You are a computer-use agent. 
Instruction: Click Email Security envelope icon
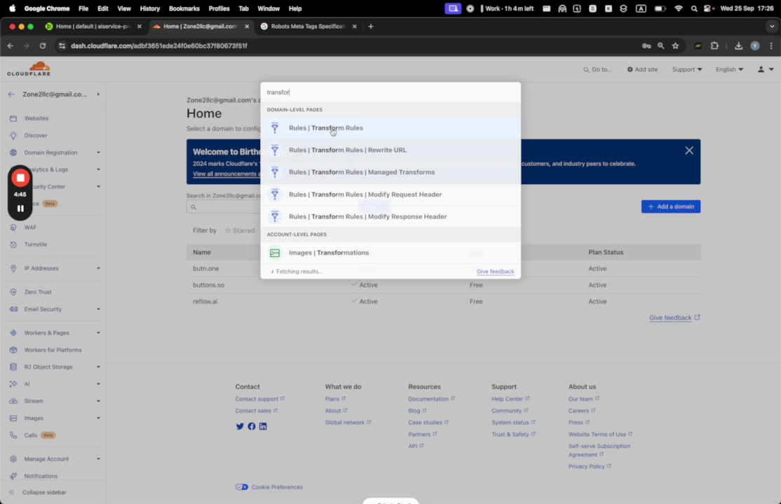(13, 309)
